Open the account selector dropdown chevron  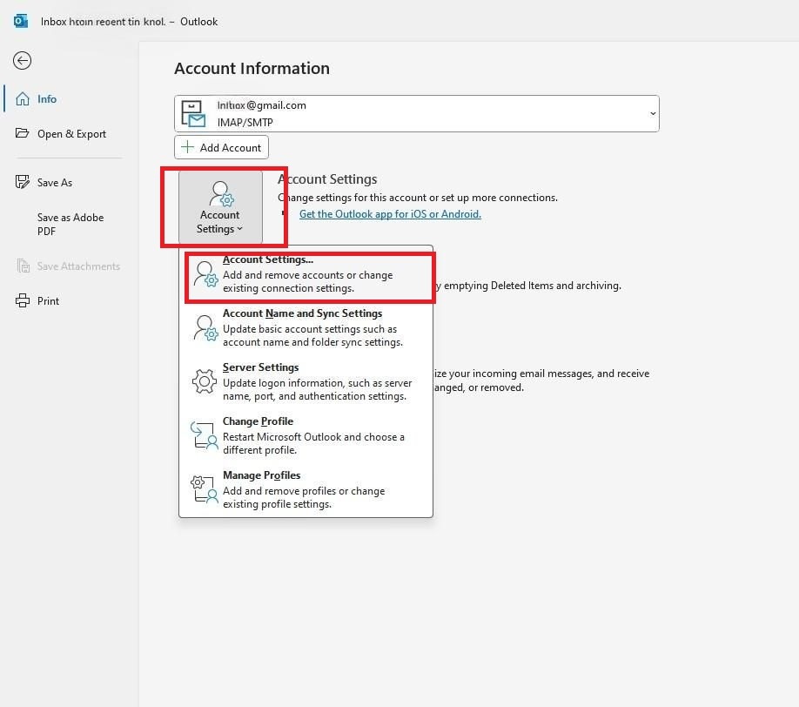coord(653,114)
